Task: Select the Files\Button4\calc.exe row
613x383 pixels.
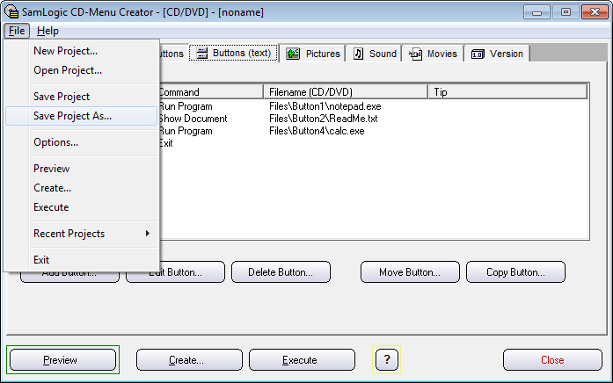Action: 317,131
